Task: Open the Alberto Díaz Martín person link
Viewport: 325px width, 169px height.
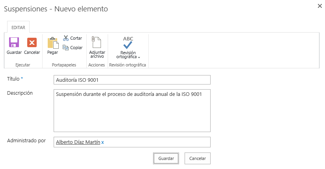Action: click(x=78, y=142)
